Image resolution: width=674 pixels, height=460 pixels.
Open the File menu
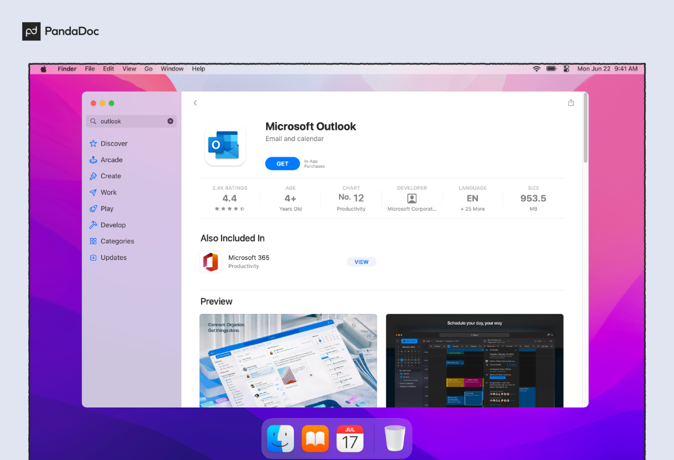click(90, 69)
